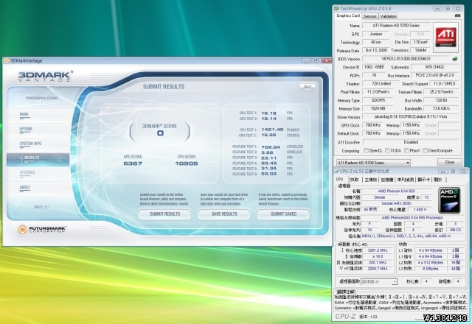Click the GPU-Z screenshot camera icon
This screenshot has width=472, height=324.
[457, 15]
